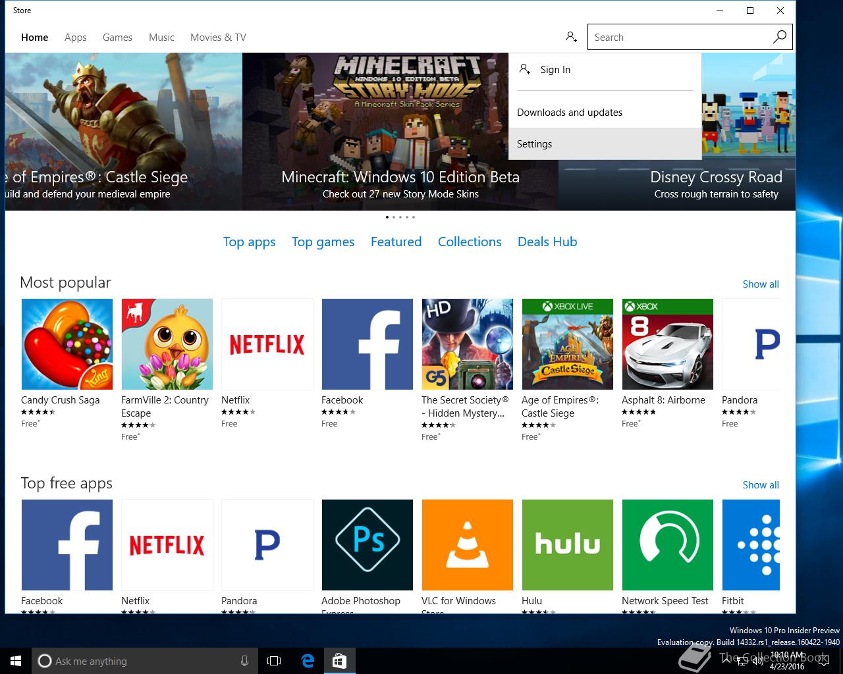Open Minecraft Windows 10 Edition banner
The image size is (843, 674).
[400, 132]
